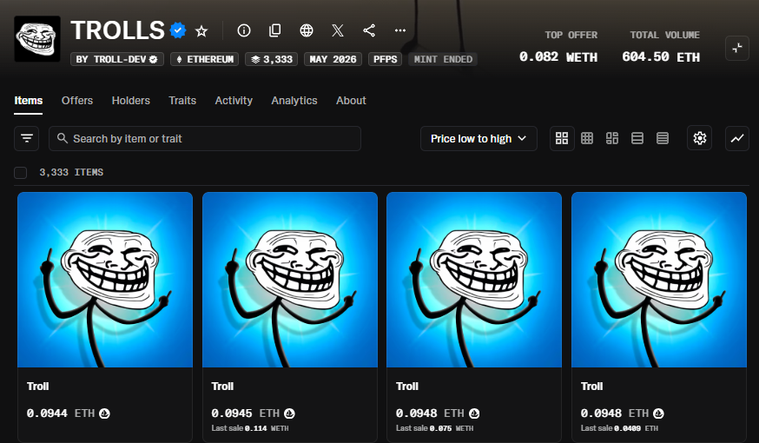The height and width of the screenshot is (443, 759).
Task: Switch to the Offers tab
Action: click(77, 101)
